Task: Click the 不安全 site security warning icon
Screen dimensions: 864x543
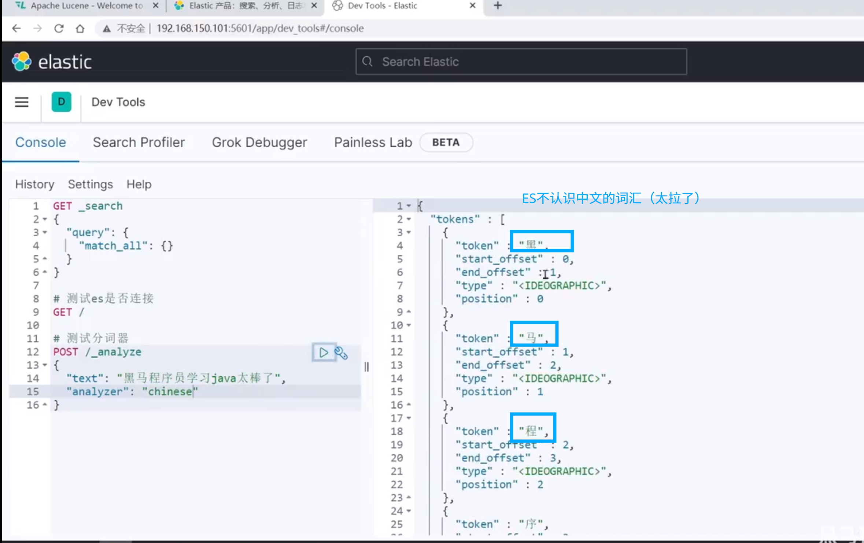Action: coord(107,28)
